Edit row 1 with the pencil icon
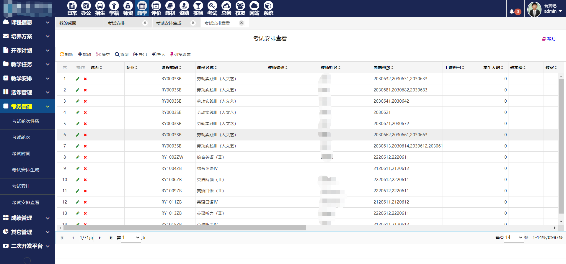This screenshot has width=566, height=264. click(78, 79)
